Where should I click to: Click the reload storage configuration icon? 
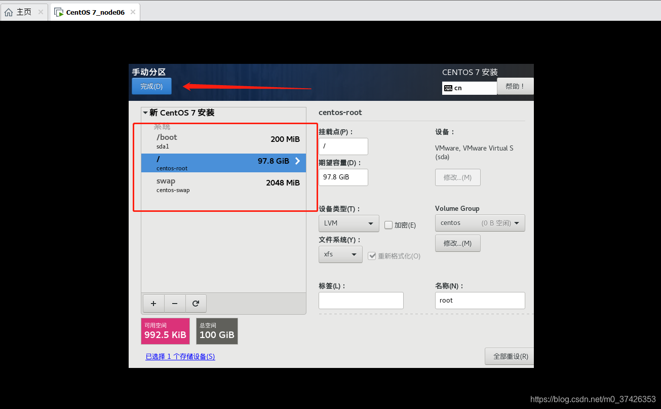196,304
